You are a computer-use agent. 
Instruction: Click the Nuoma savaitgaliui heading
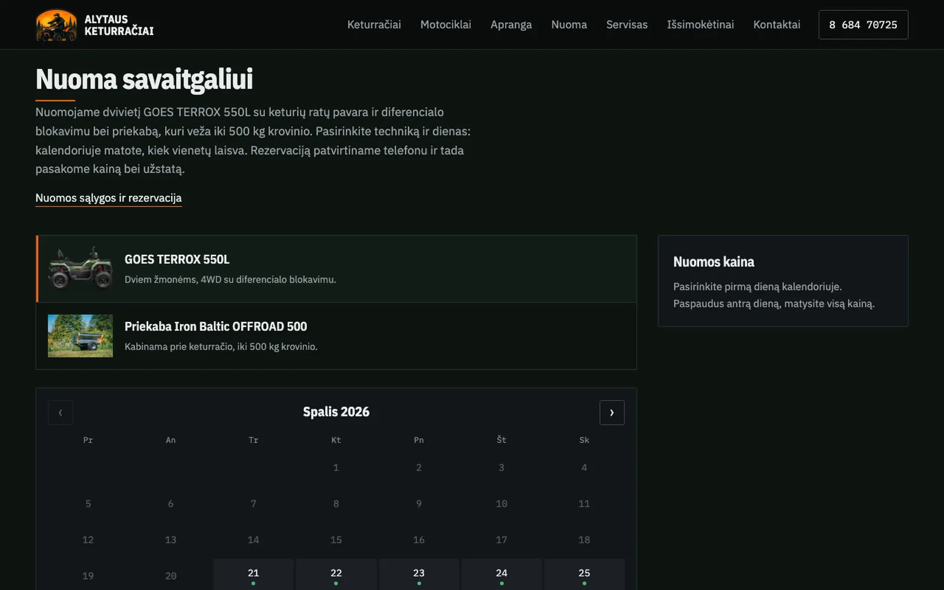[x=144, y=79]
